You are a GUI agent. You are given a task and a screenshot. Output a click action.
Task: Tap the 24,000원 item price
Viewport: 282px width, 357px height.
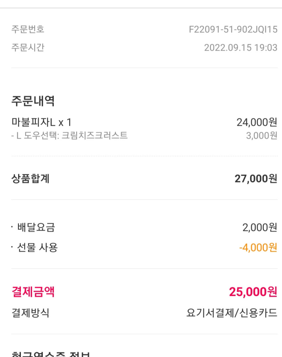tap(257, 122)
